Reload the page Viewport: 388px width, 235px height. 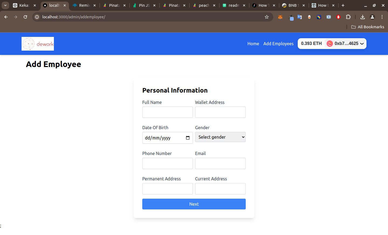pos(25,17)
